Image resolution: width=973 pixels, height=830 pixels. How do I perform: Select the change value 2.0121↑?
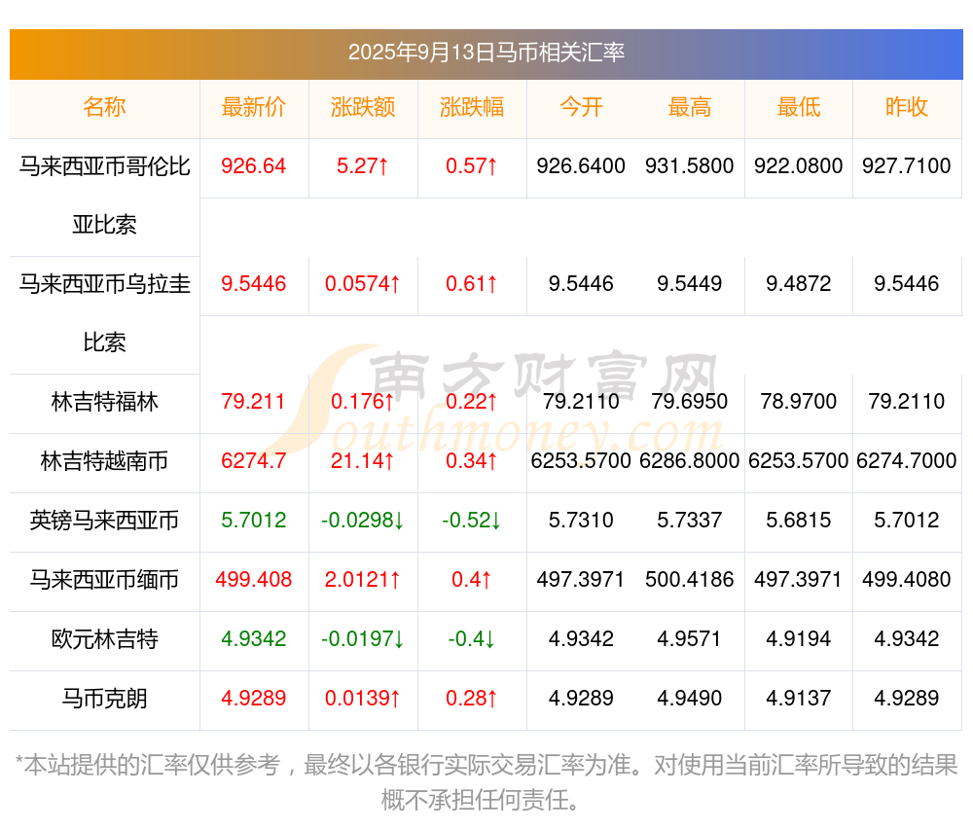coord(362,580)
